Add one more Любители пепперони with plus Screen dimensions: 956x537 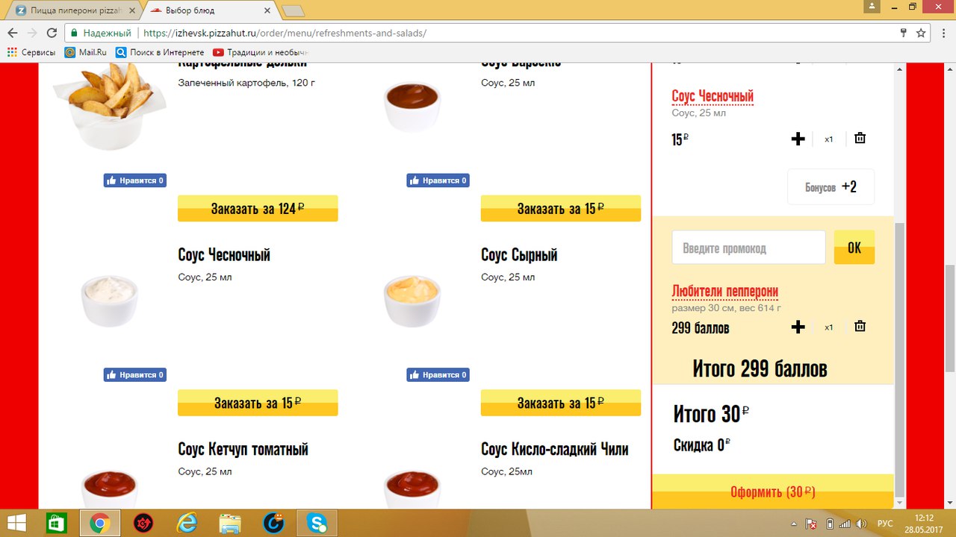tap(798, 327)
